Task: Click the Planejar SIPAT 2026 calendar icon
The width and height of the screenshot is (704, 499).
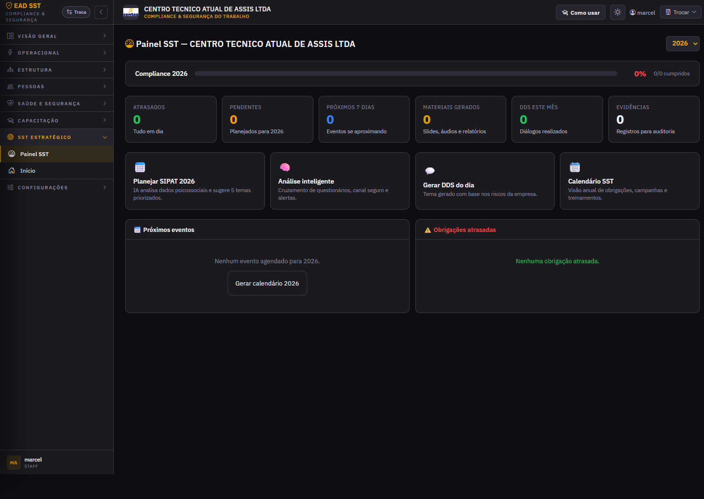Action: (140, 167)
